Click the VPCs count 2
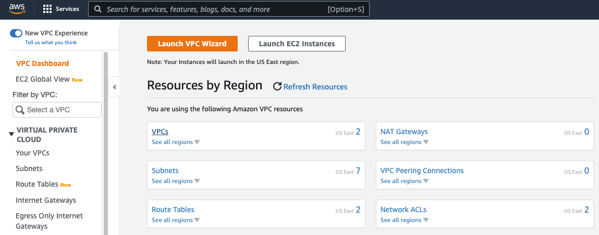 358,132
